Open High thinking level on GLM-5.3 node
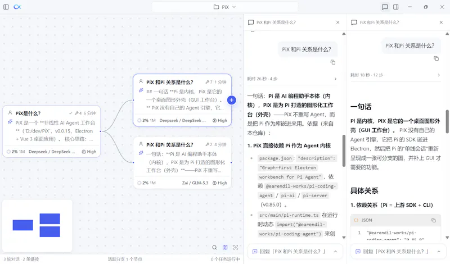This screenshot has width=450, height=264. click(x=220, y=183)
